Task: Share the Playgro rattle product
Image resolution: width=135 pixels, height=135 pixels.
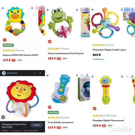Action: point(132,9)
